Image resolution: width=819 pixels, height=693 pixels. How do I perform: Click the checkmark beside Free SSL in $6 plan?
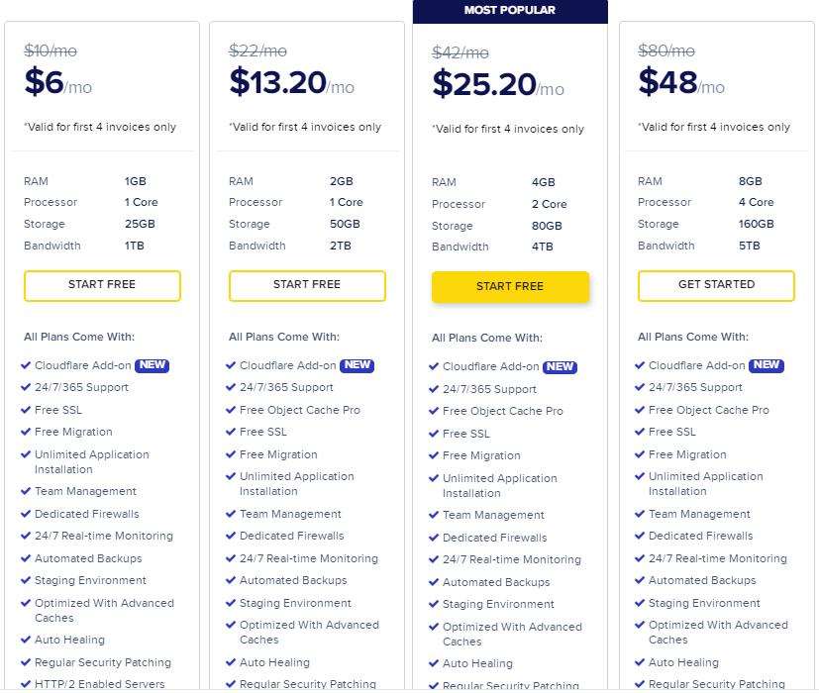[x=27, y=410]
